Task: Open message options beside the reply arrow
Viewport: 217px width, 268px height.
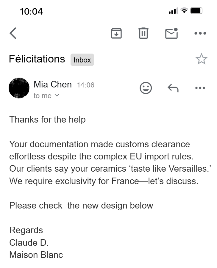Action: click(200, 88)
